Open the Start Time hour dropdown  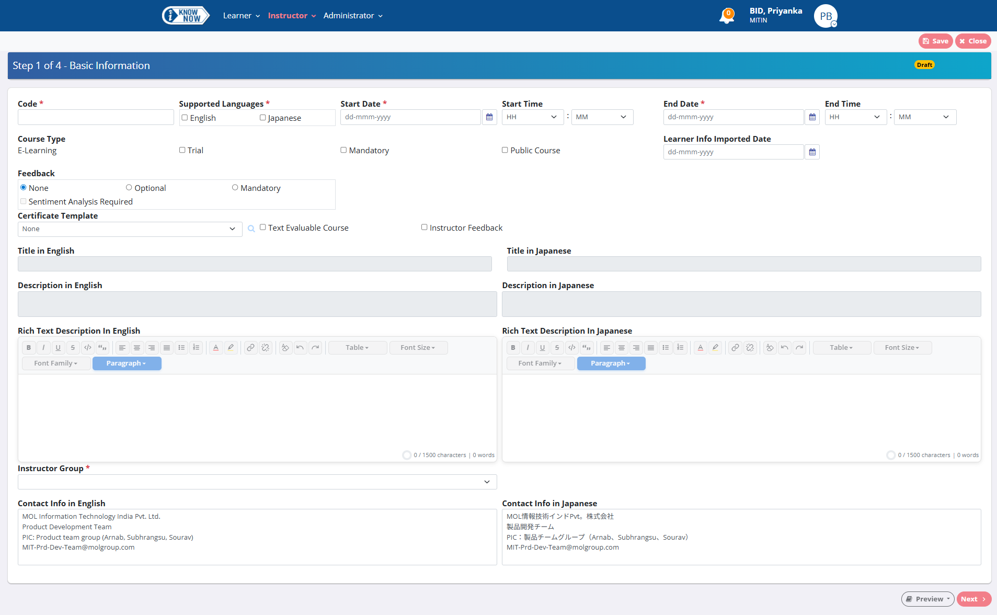(532, 117)
